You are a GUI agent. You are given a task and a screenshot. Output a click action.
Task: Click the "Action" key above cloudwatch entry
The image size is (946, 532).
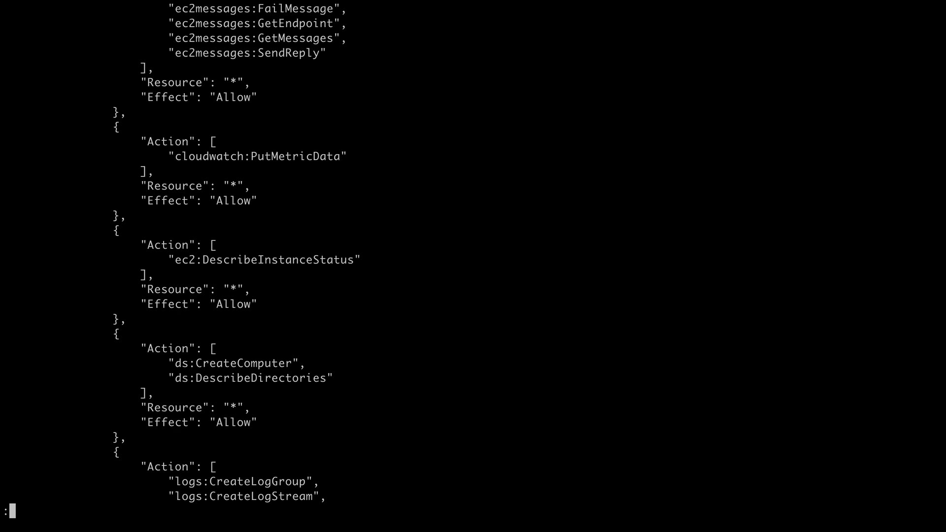pos(168,142)
